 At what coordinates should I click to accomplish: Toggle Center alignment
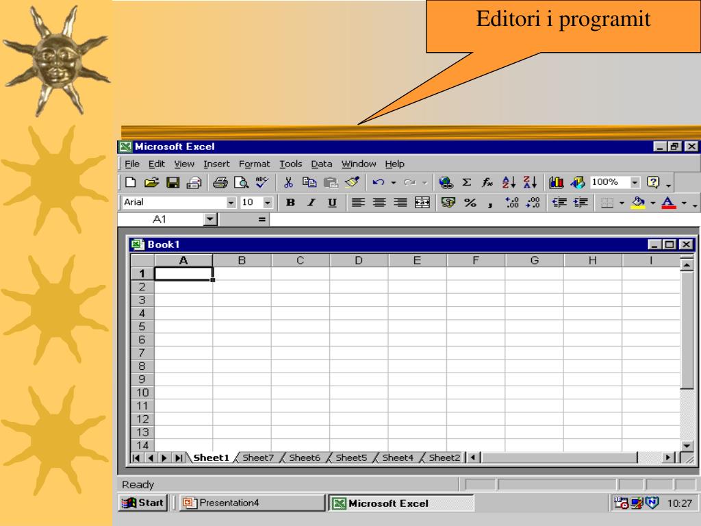[379, 203]
